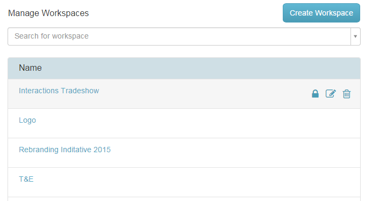Open the T&E workspace link

(26, 179)
